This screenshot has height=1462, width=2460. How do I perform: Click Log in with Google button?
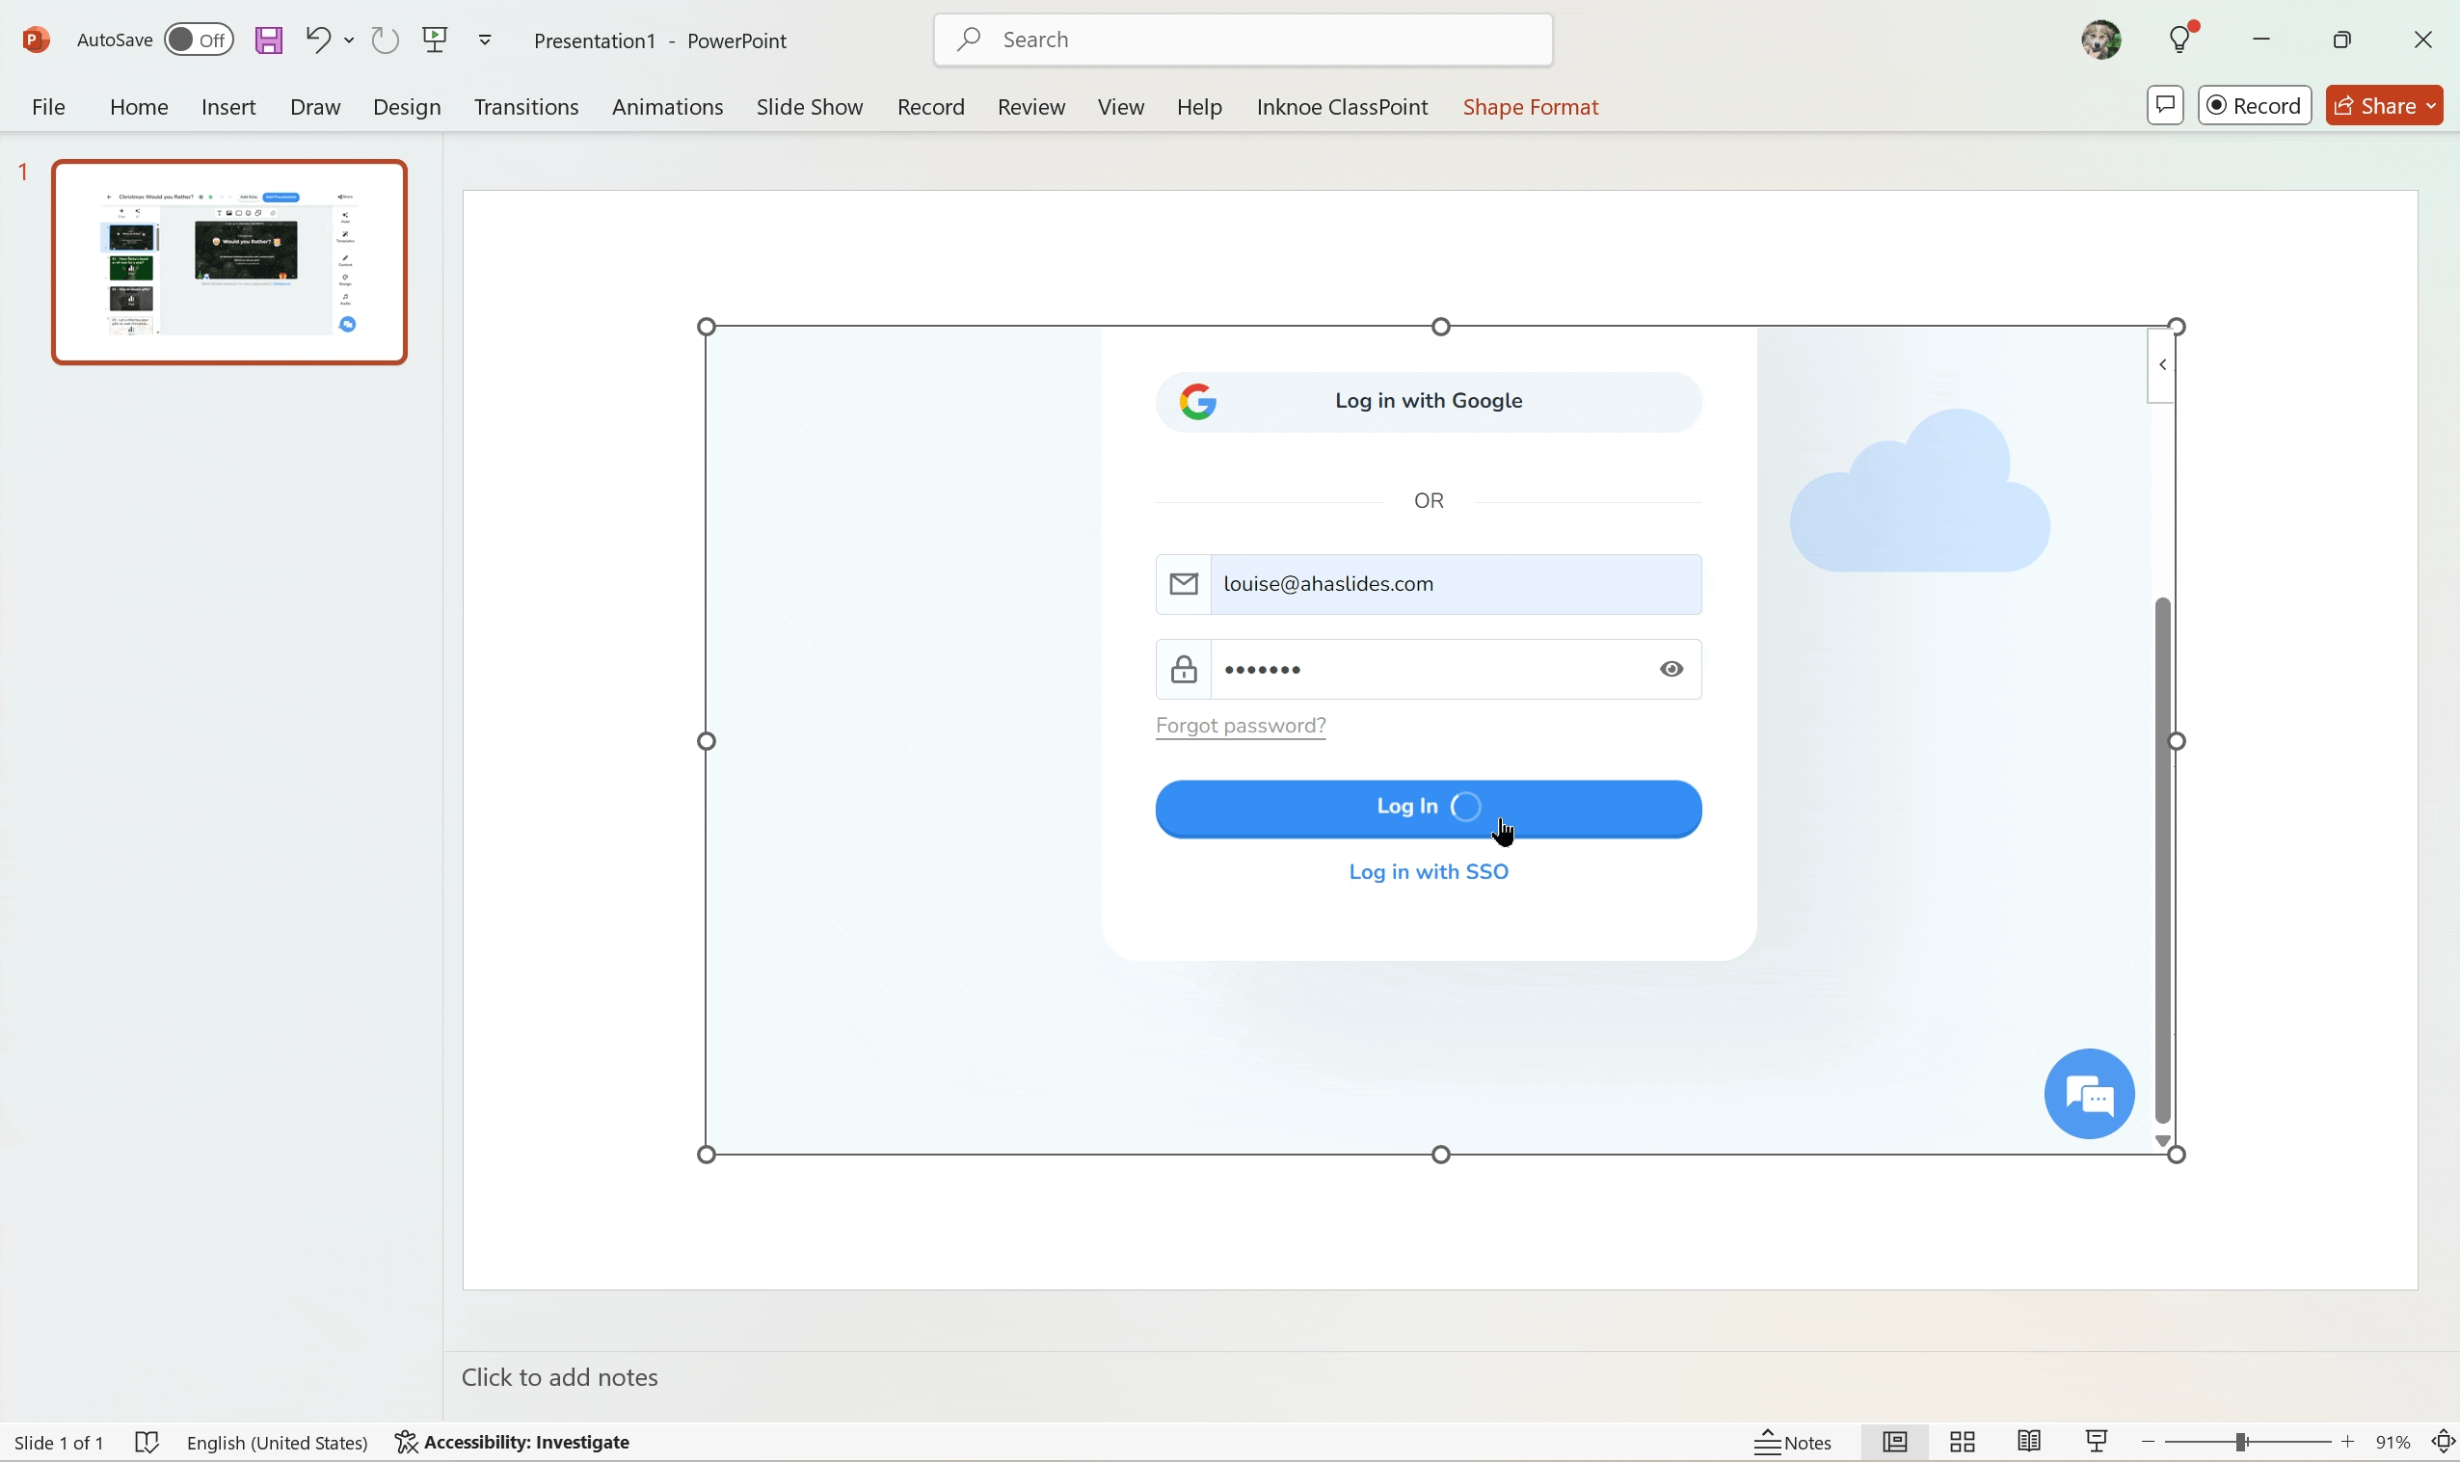point(1429,401)
